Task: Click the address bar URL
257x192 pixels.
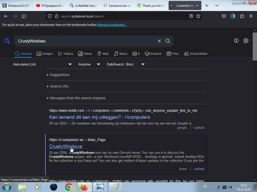Action: tap(82, 16)
